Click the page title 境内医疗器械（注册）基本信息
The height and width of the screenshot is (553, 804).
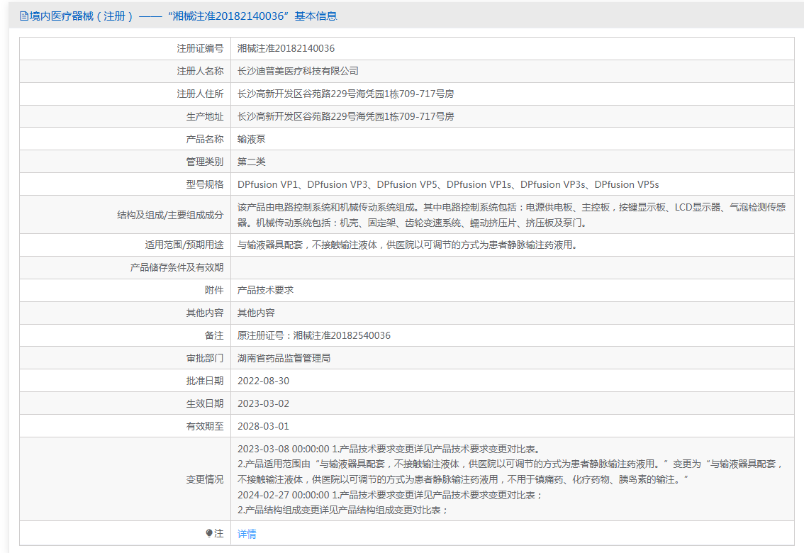(x=183, y=16)
